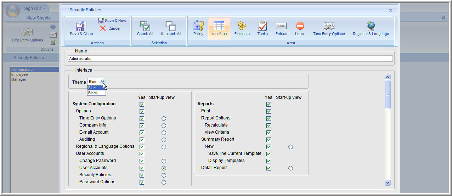
Task: Click the scrollbar down arrow
Action: [x=388, y=183]
